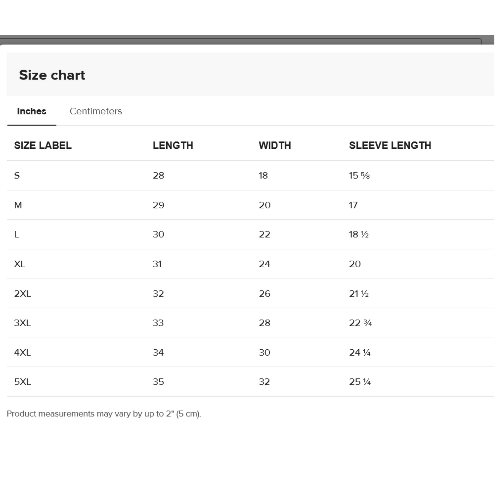Click the width value 26 for 2XL
The image size is (504, 504).
(264, 294)
